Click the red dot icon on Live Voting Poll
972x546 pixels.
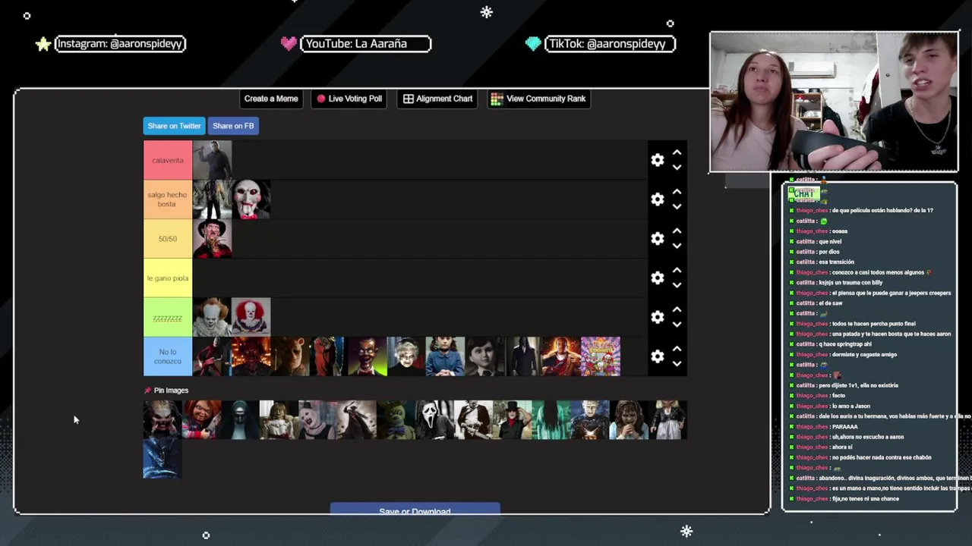[x=321, y=99]
